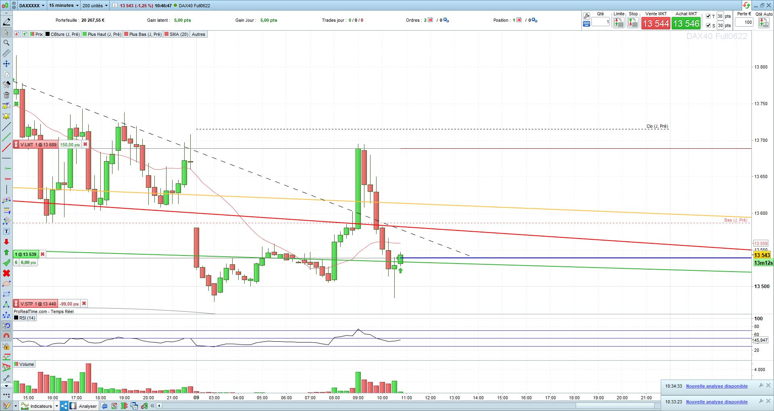The image size is (774, 411).
Task: Pick the four-way move tool
Action: pyautogui.click(x=6, y=64)
